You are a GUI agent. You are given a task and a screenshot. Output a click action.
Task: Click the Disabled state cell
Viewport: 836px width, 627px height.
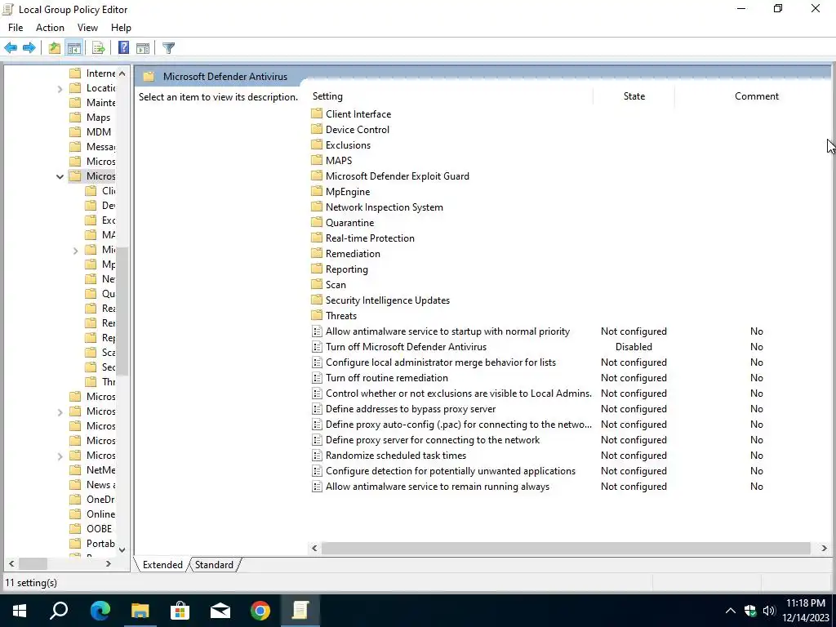(634, 346)
